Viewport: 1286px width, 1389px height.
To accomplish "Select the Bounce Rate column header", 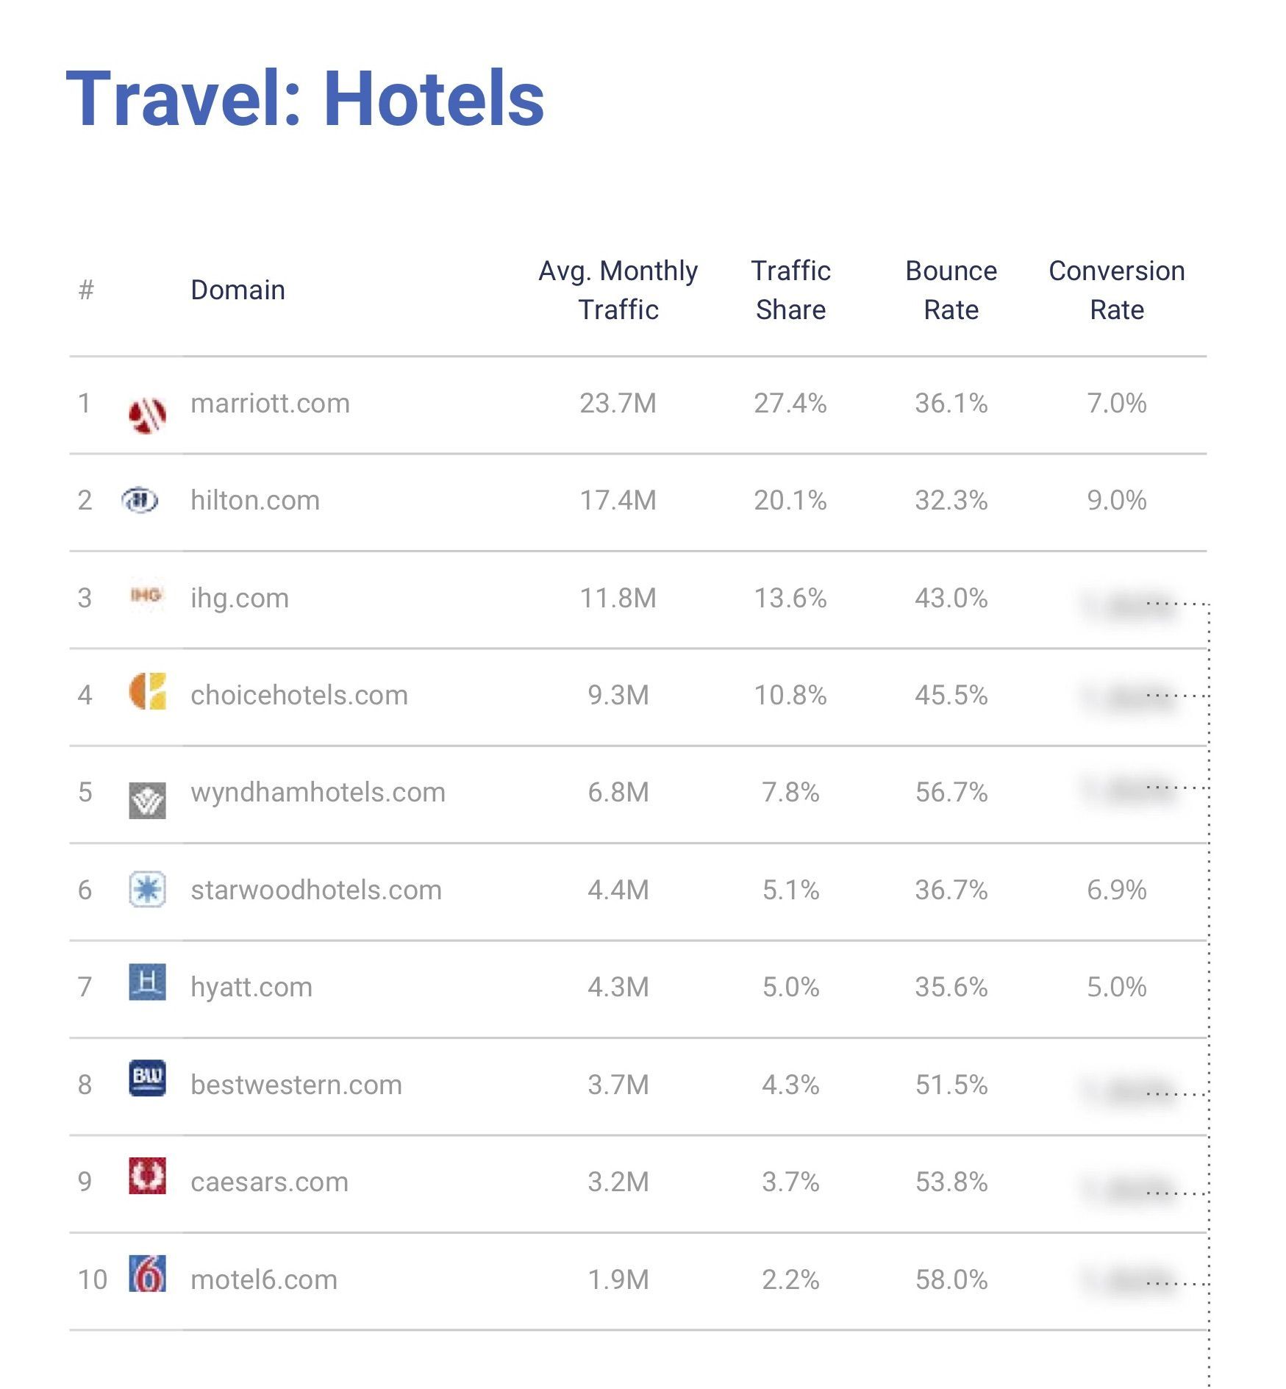I will click(x=951, y=290).
